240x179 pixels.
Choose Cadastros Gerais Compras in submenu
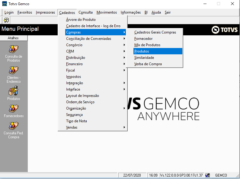[x=158, y=32]
